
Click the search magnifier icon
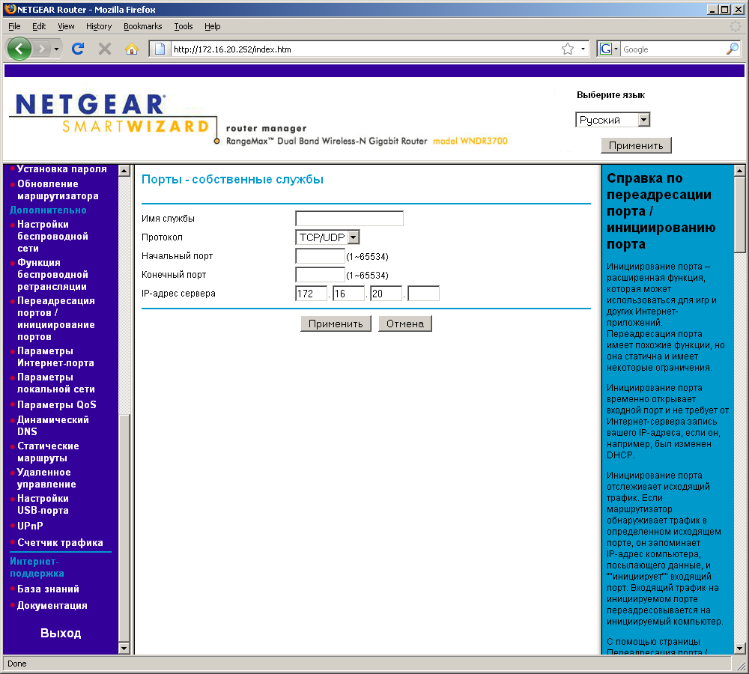click(x=733, y=49)
